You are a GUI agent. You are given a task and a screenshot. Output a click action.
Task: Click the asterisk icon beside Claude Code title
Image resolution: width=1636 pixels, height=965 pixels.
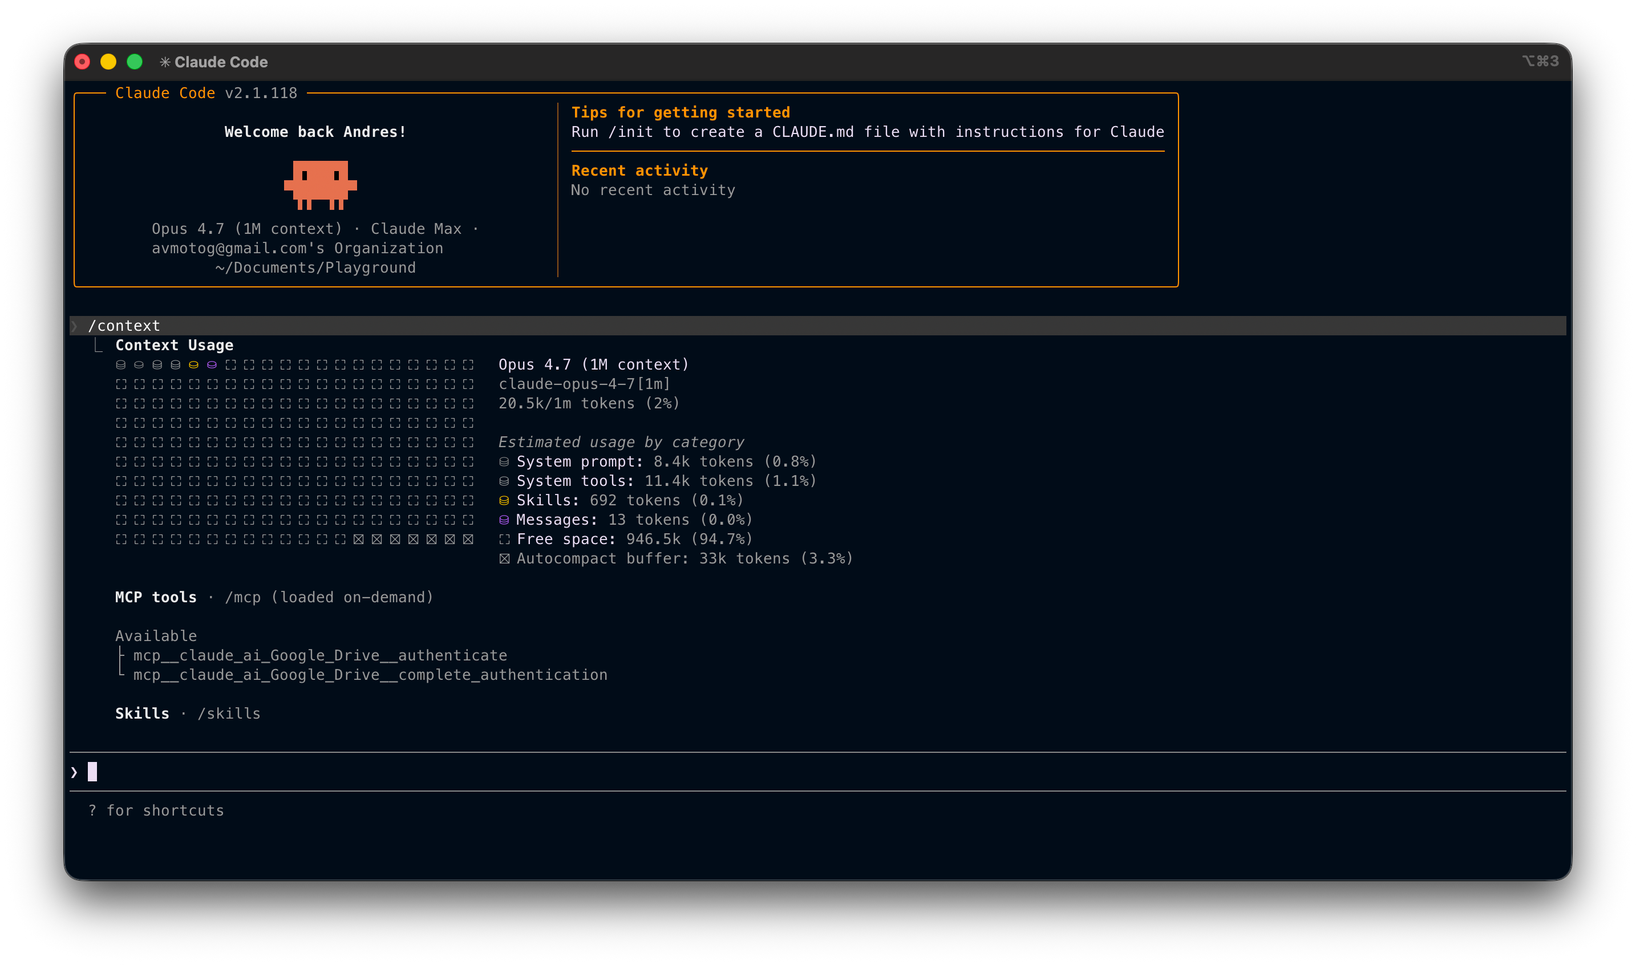(165, 62)
